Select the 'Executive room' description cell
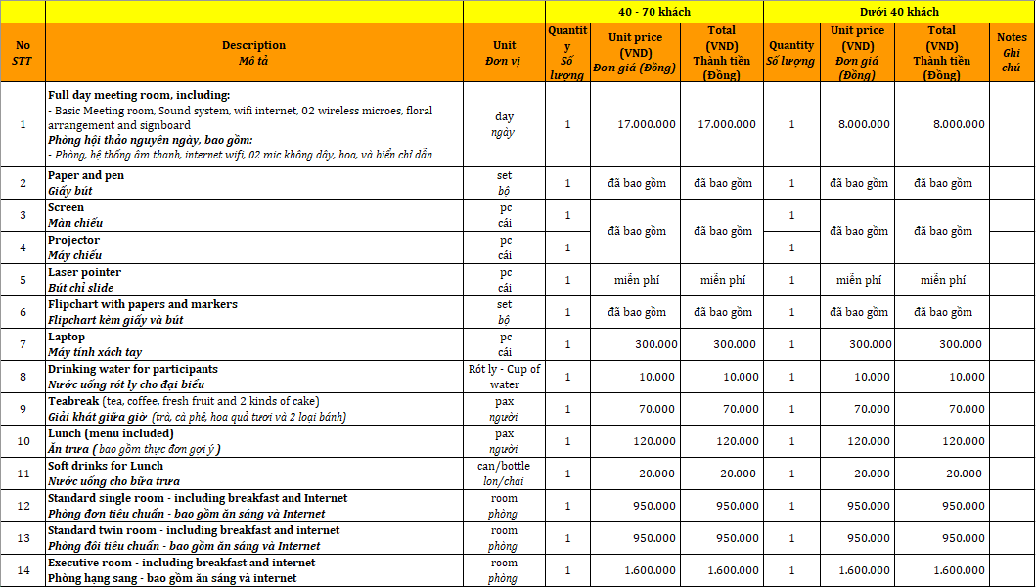The height and width of the screenshot is (587, 1036). [x=254, y=570]
